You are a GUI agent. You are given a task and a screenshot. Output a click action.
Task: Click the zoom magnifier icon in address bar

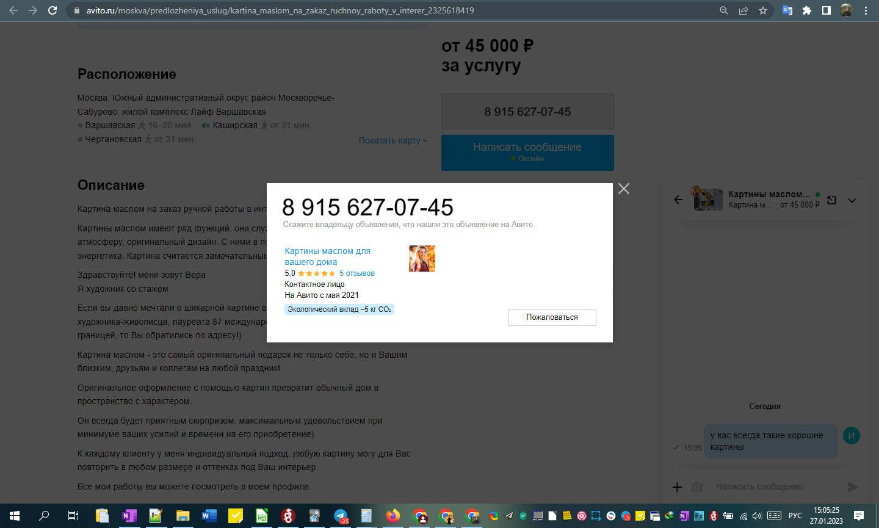(x=724, y=10)
